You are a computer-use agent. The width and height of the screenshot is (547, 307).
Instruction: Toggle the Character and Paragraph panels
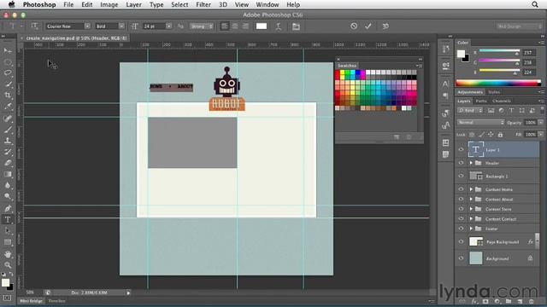(296, 26)
